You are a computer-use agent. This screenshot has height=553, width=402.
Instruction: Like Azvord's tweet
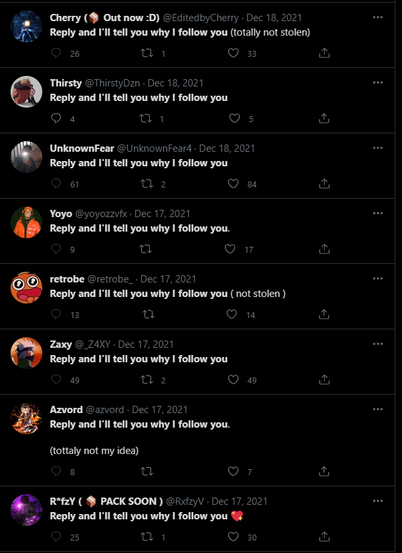(233, 472)
